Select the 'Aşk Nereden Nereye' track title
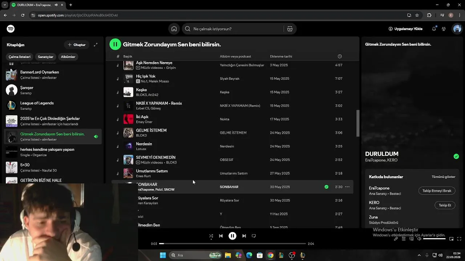 (154, 63)
